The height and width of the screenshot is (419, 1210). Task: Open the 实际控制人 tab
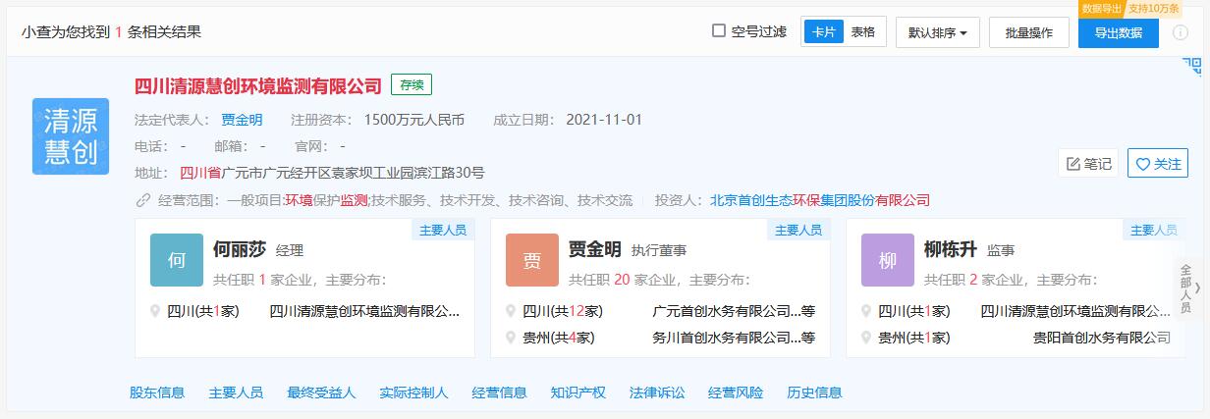coord(413,393)
